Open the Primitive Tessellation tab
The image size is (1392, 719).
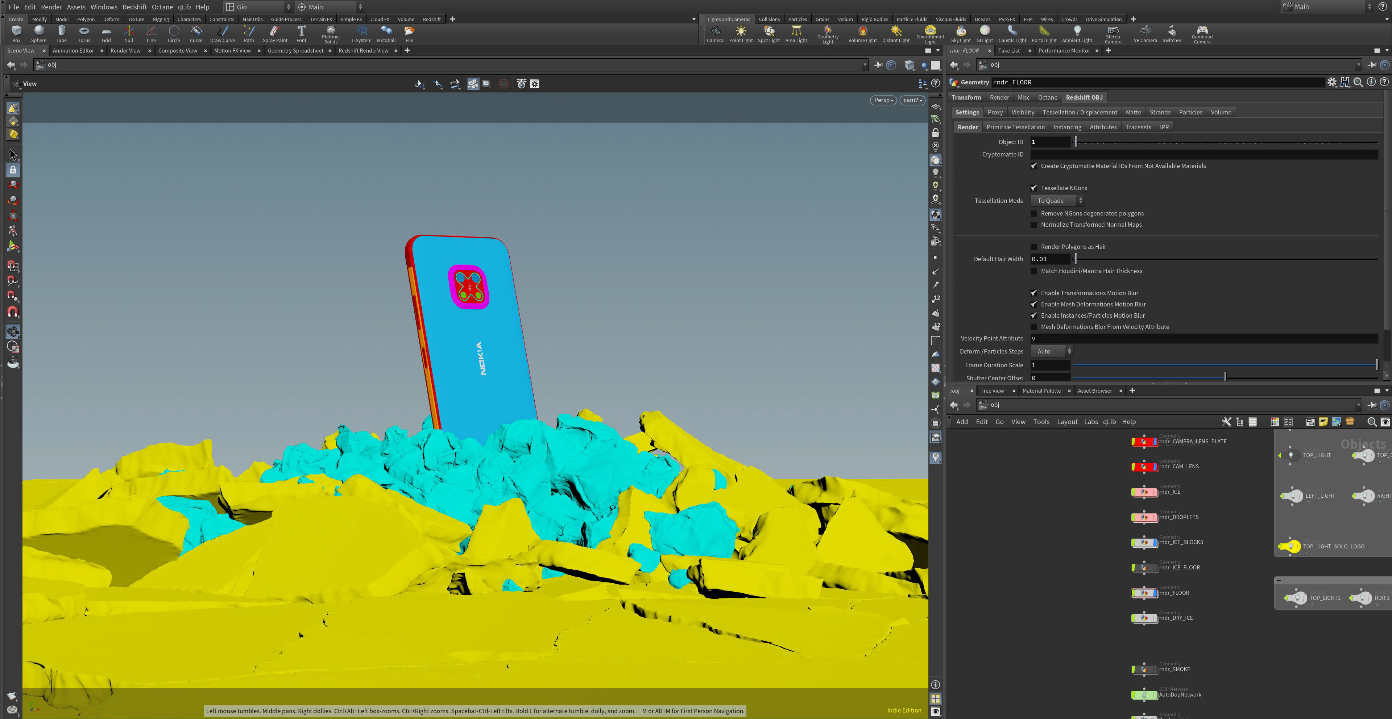tap(1015, 128)
